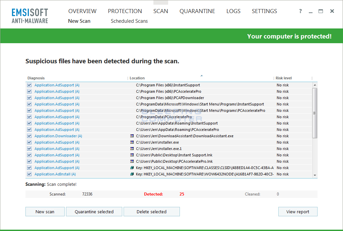Viewport: 343px width, 231px height.
Task: Click the registry key icon beside the CLSID entry
Action: point(131,168)
